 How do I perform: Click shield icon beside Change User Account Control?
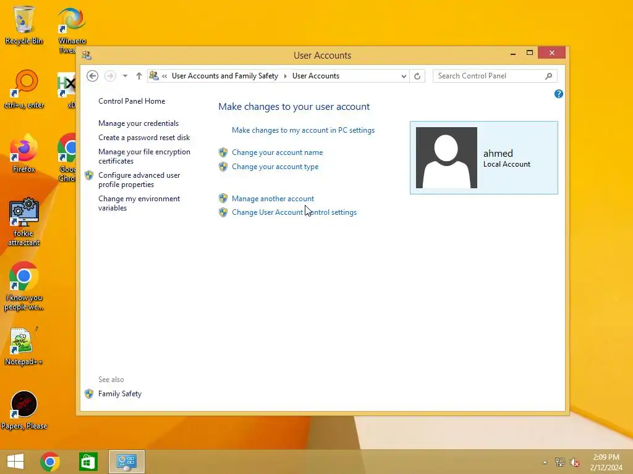point(223,212)
